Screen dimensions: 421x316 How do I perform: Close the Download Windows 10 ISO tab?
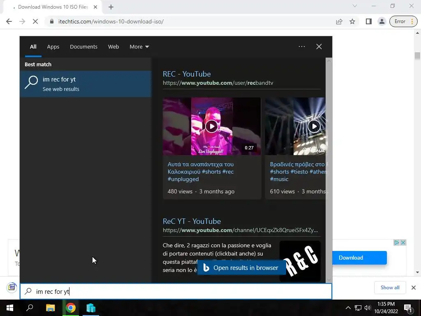[95, 7]
